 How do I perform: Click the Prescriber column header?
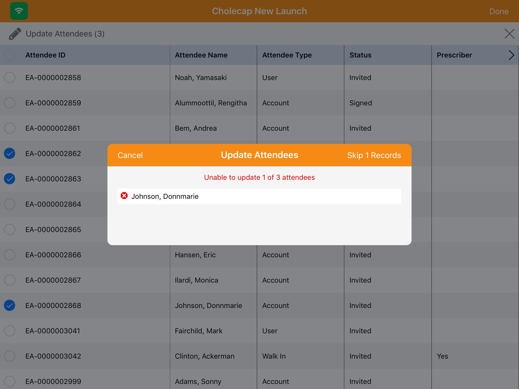454,55
